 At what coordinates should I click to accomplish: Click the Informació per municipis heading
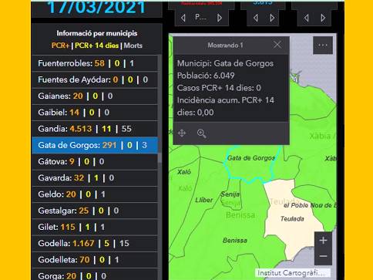(97, 33)
